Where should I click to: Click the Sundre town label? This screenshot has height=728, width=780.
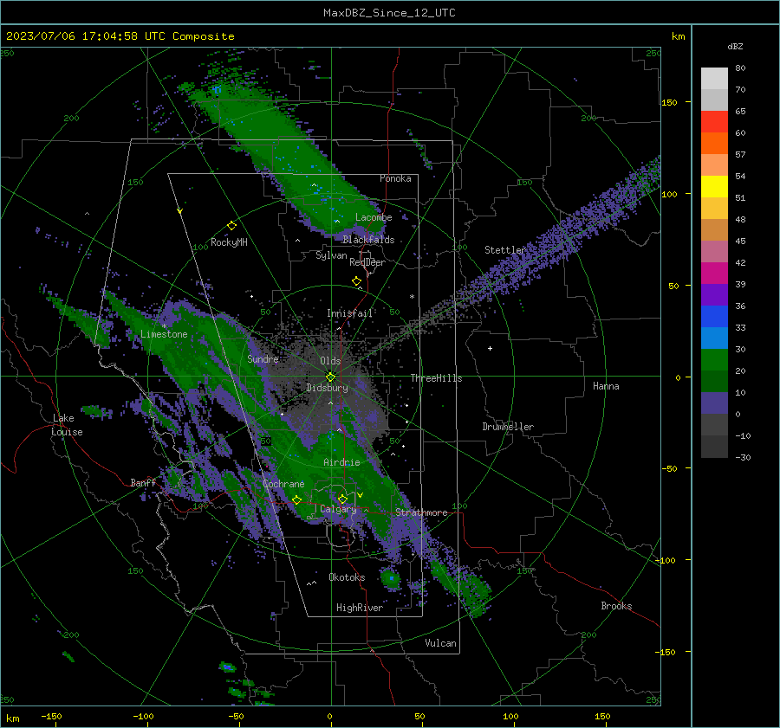point(263,358)
